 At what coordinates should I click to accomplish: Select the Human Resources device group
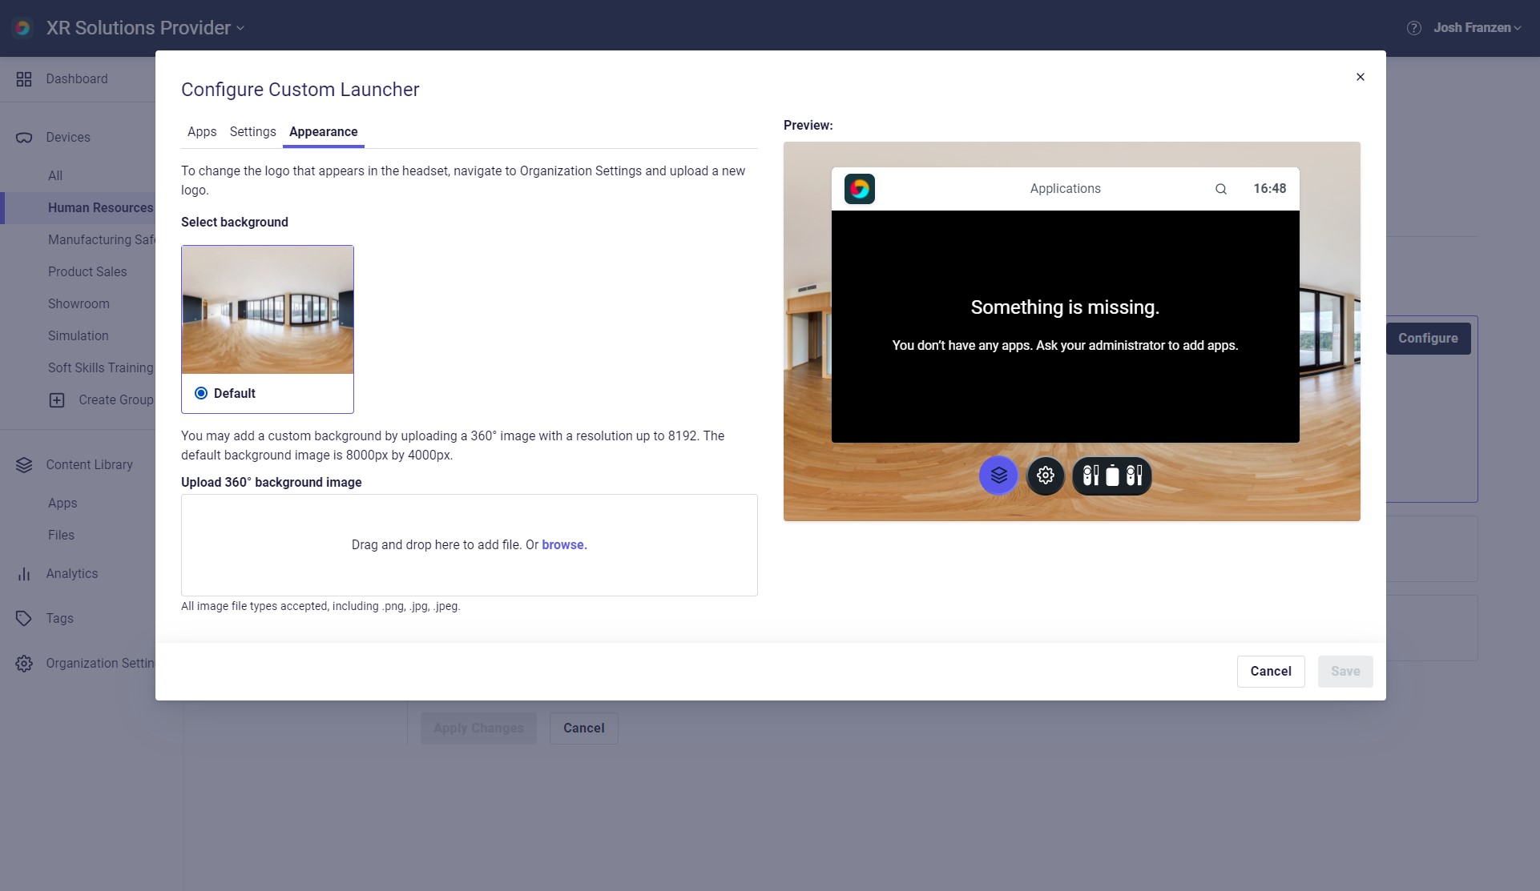pyautogui.click(x=100, y=208)
